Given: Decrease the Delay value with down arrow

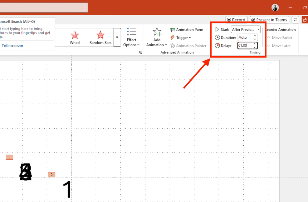Looking at the screenshot, I should click(255, 47).
